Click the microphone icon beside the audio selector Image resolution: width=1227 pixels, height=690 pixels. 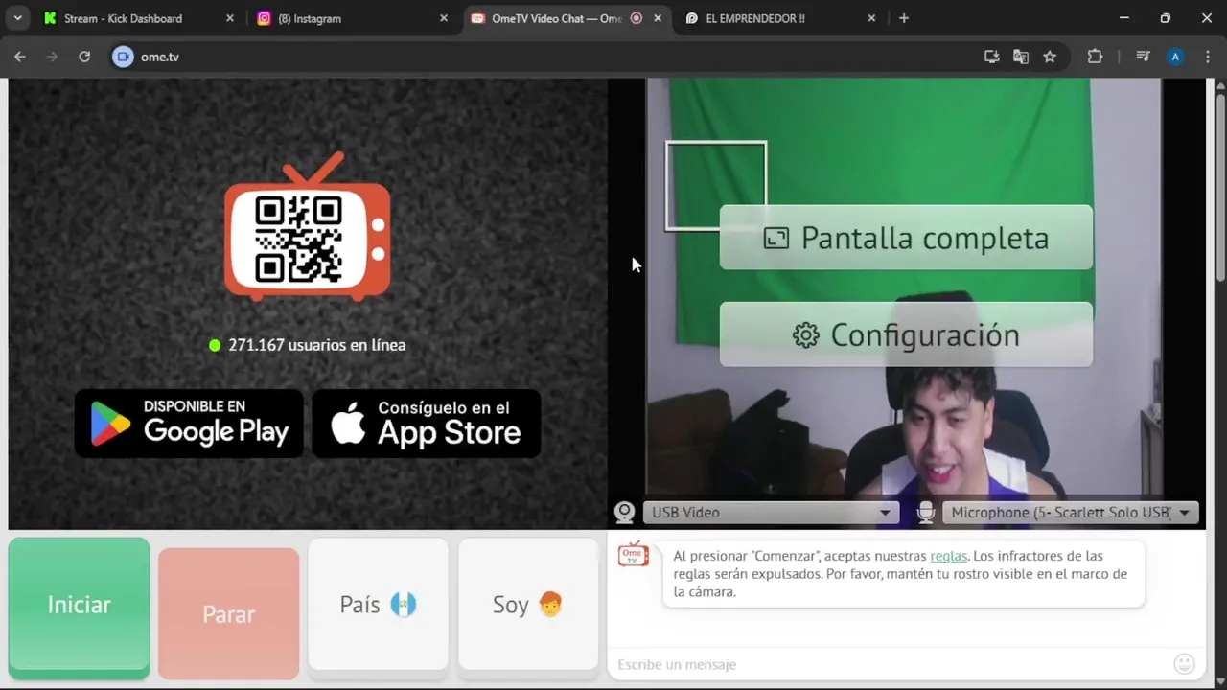[925, 513]
